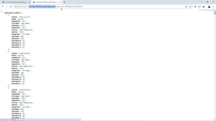216x121 pixels.
Task: Click the first flight's PRICE value
Action: (x=21, y=19)
